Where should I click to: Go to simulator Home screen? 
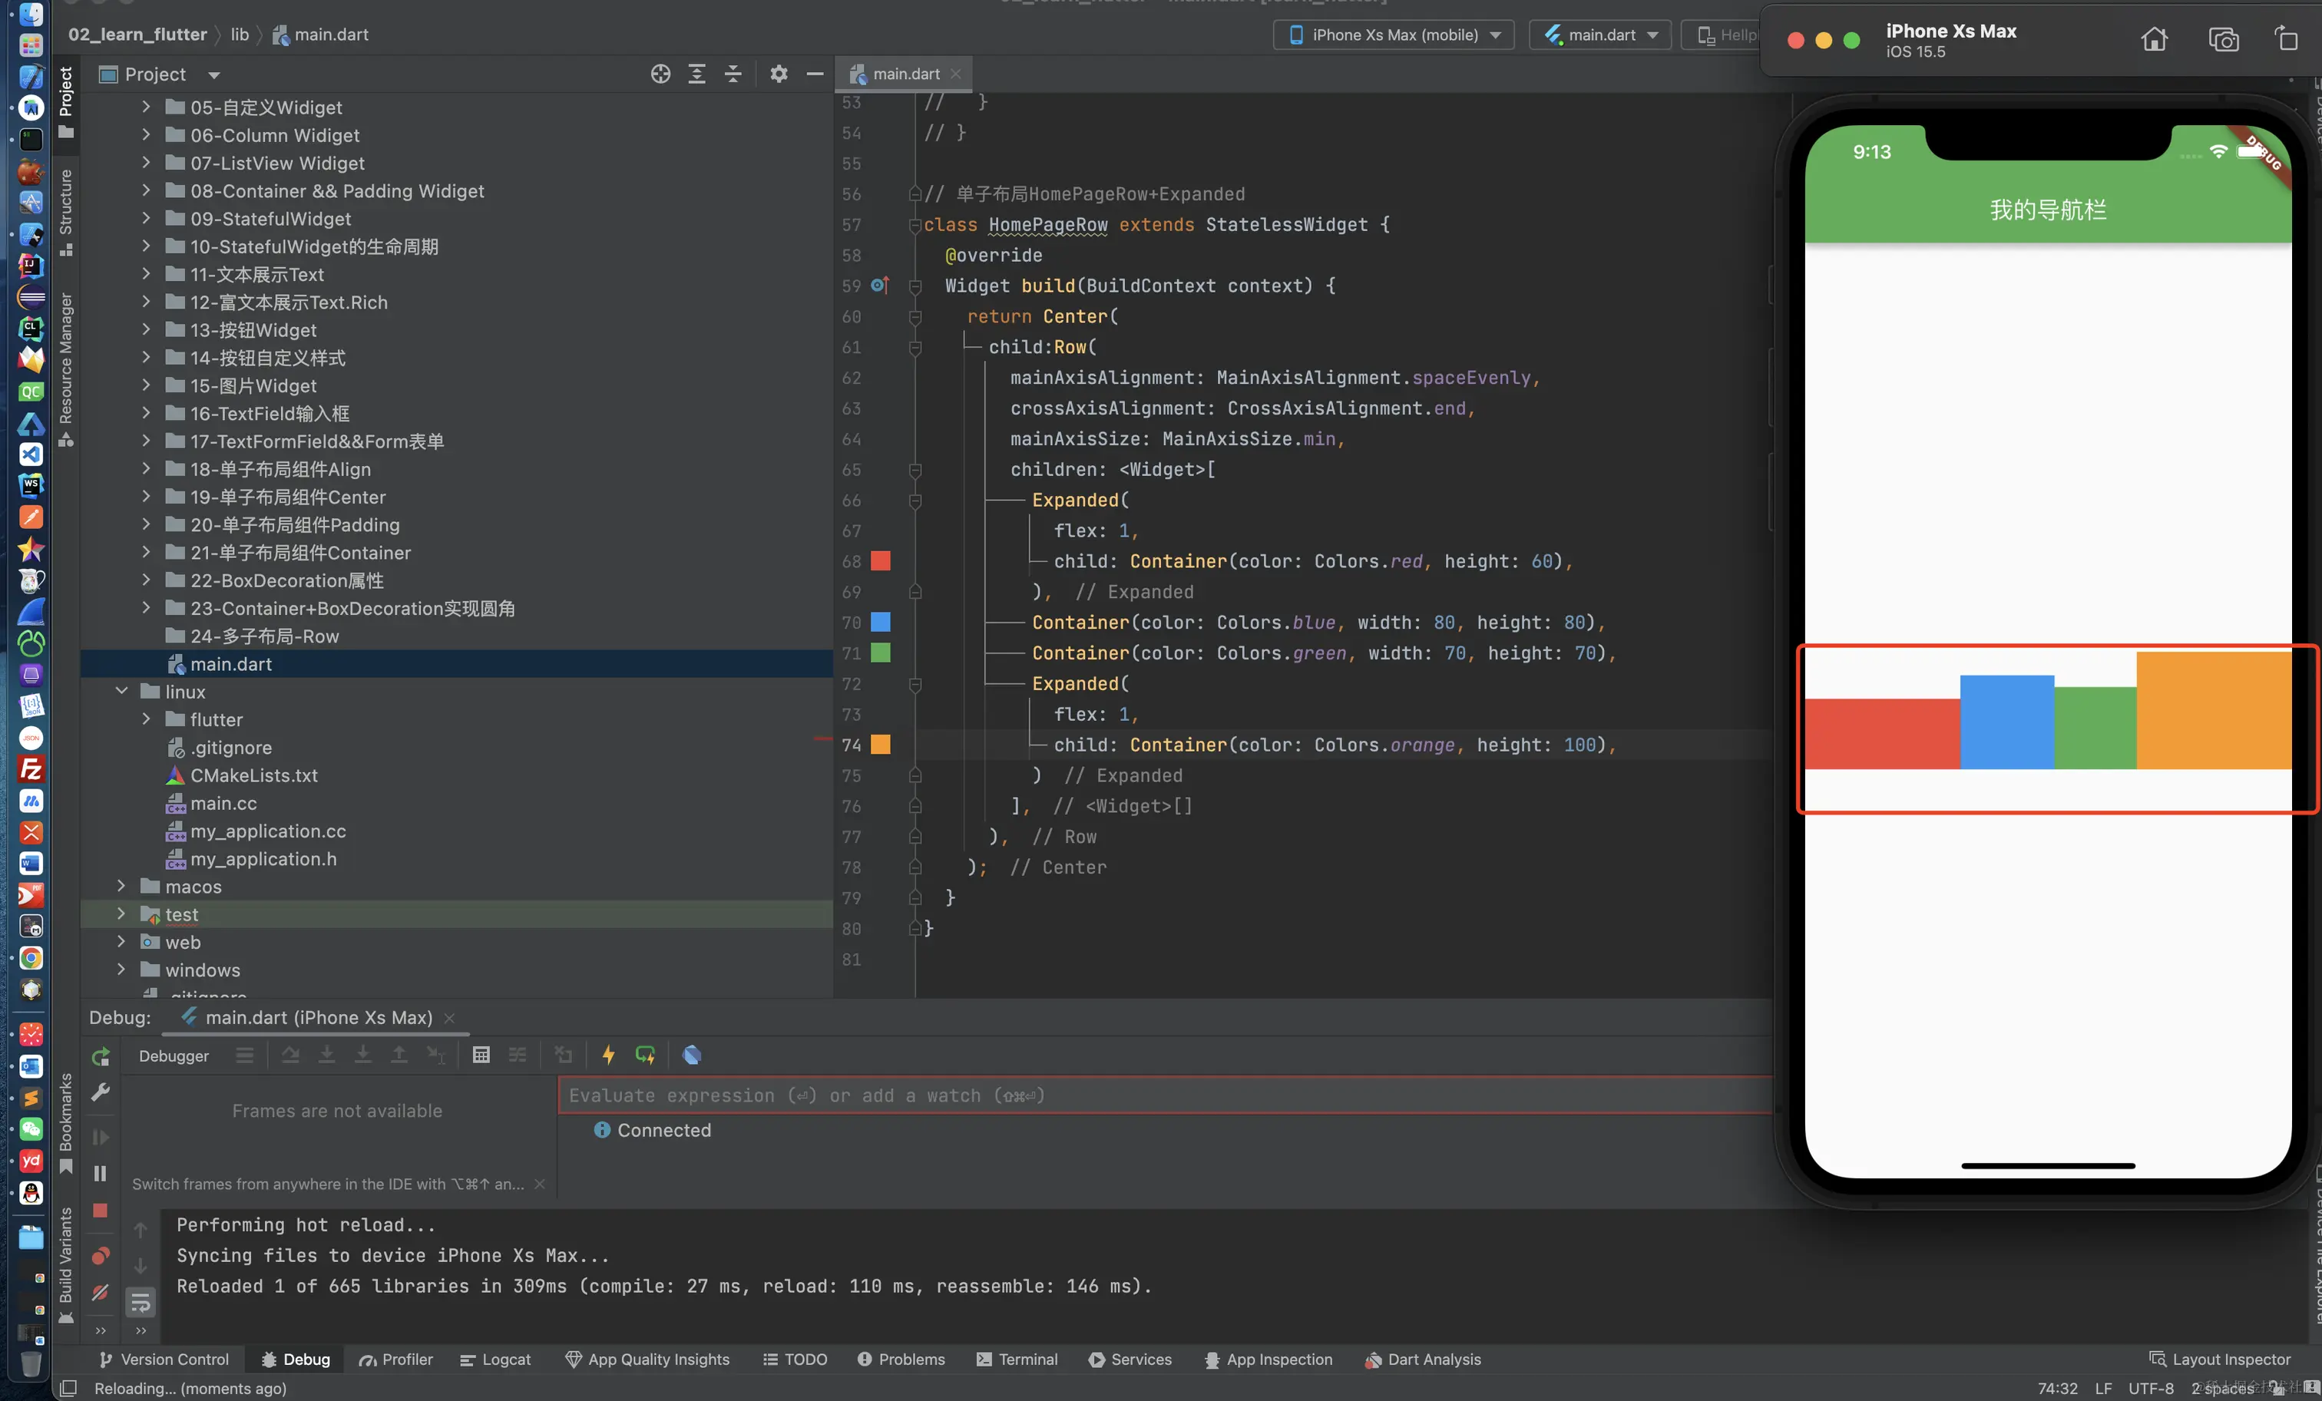2155,40
